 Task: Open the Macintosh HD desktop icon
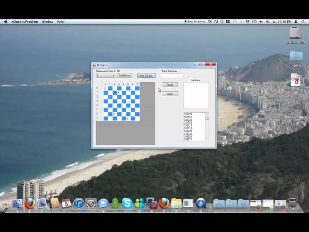[x=296, y=33]
